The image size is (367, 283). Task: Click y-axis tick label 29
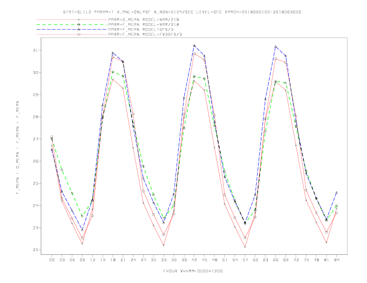click(36, 95)
